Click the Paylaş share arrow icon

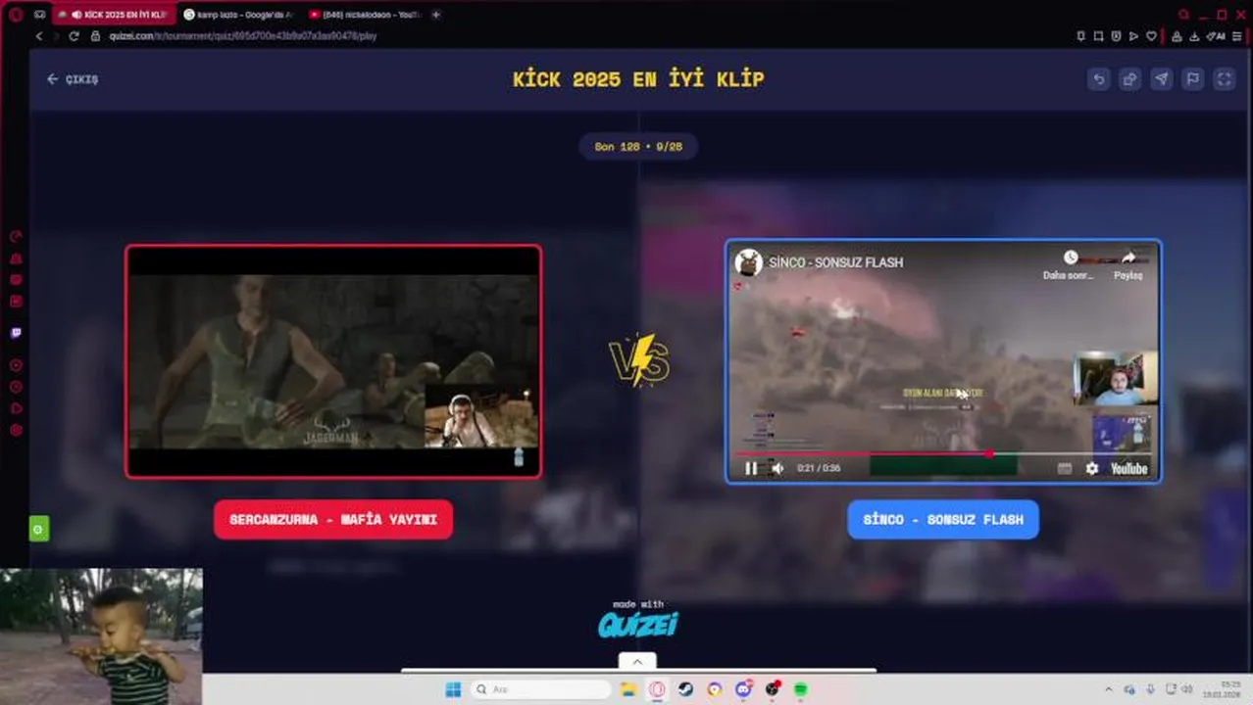point(1128,258)
